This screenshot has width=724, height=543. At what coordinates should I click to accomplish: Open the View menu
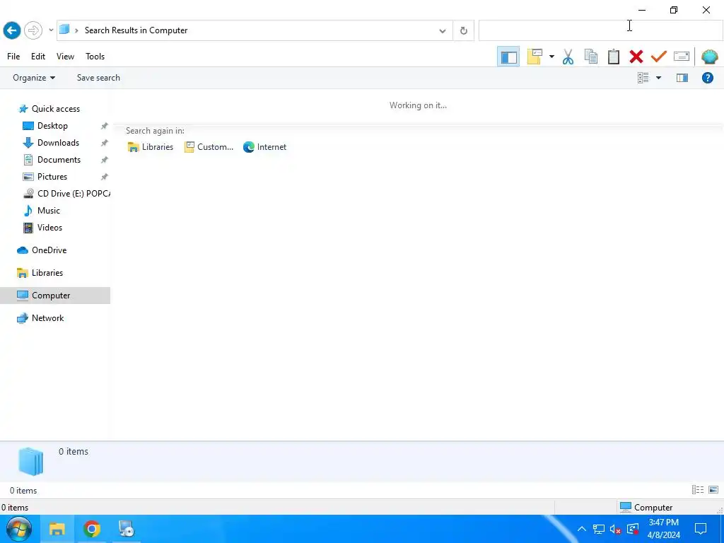pyautogui.click(x=65, y=57)
